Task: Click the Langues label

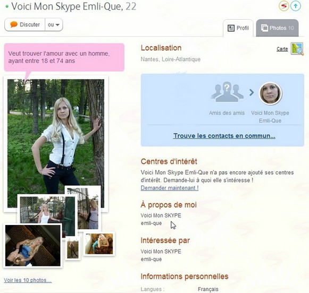Action: click(153, 289)
